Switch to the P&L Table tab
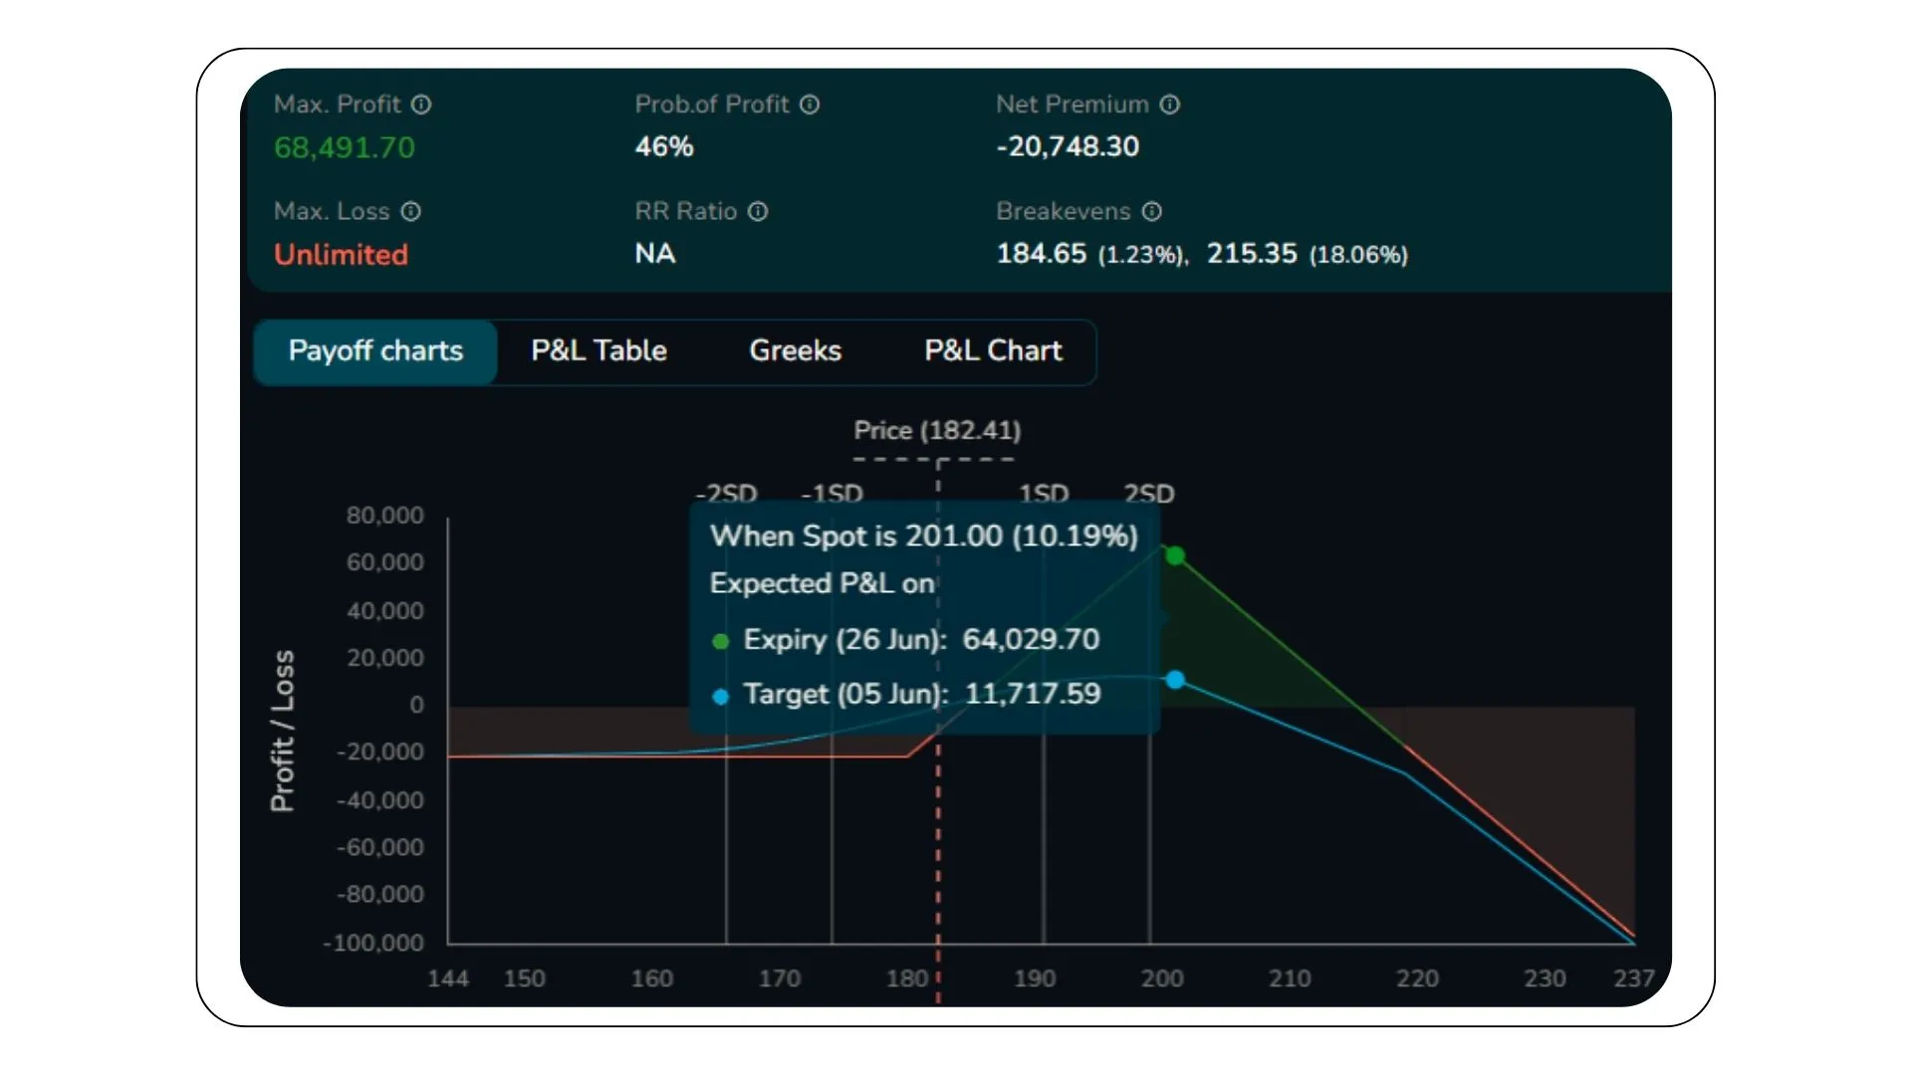The height and width of the screenshot is (1075, 1912). pos(598,350)
